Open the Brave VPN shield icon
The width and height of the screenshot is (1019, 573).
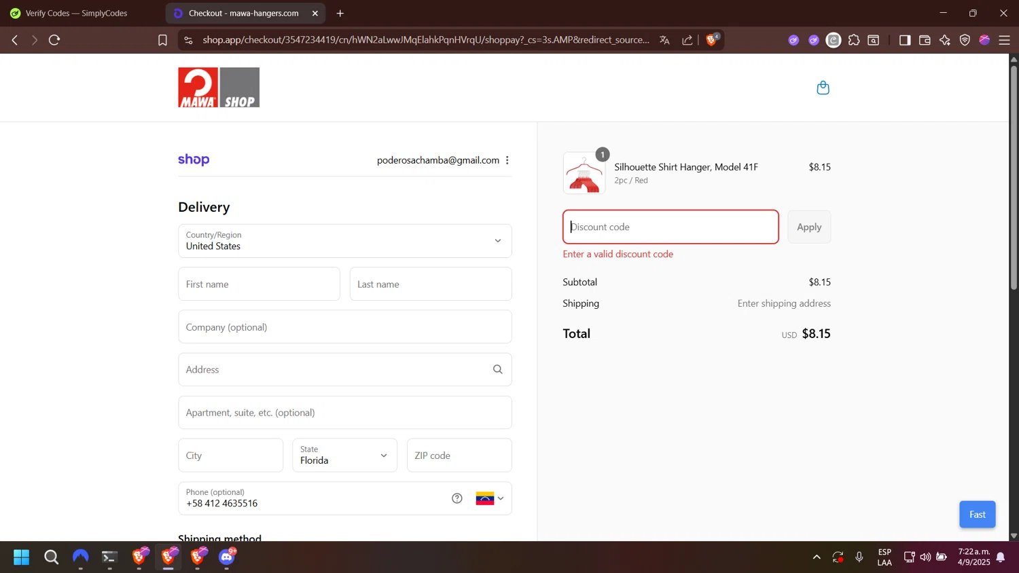pos(965,40)
